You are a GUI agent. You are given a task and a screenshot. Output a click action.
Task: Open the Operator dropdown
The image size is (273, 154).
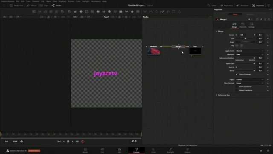250,54
